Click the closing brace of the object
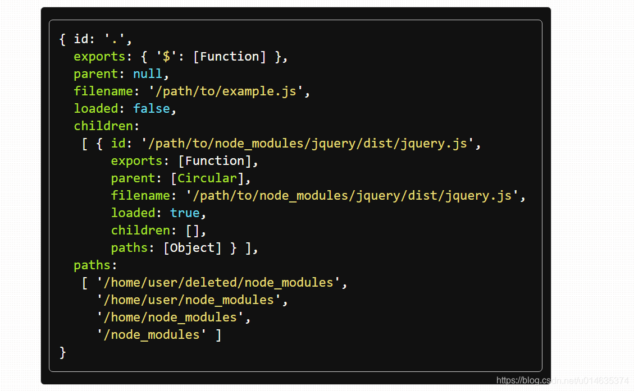This screenshot has height=391, width=634. pyautogui.click(x=63, y=352)
